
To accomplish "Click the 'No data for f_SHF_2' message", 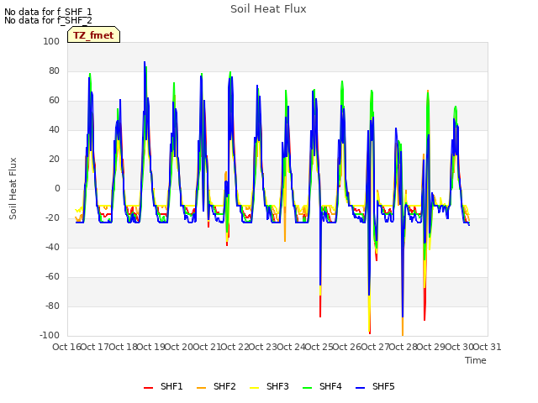I will pyautogui.click(x=48, y=20).
